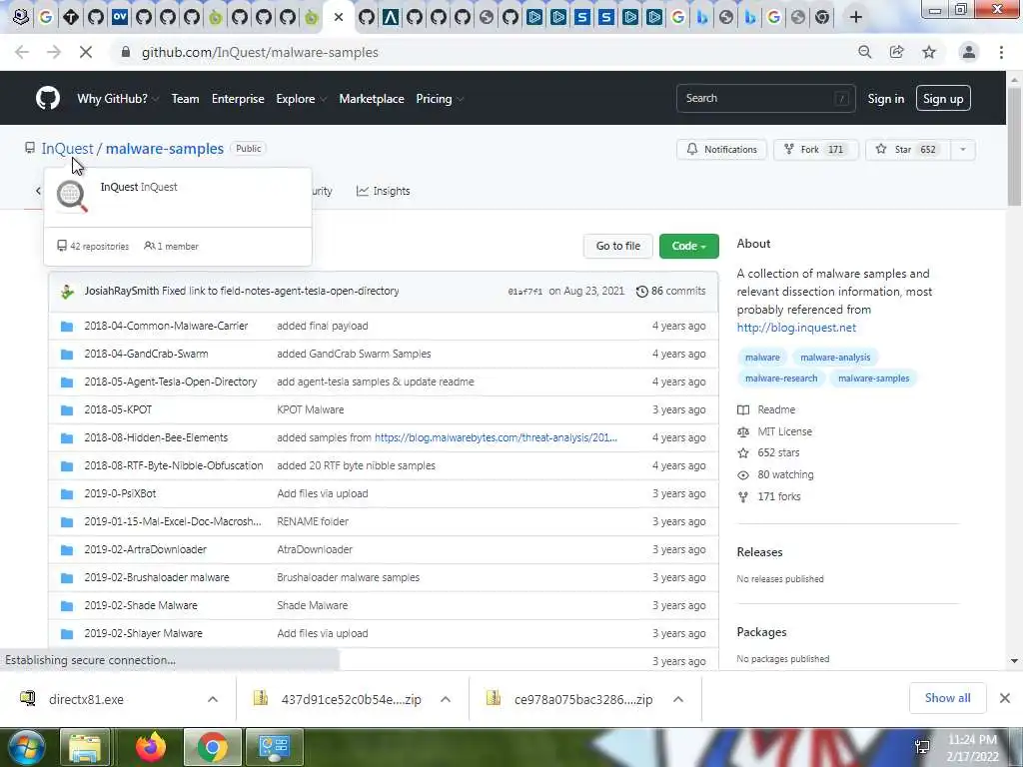Open the zoom magnifier icon in address bar
Image resolution: width=1023 pixels, height=767 pixels.
[864, 52]
